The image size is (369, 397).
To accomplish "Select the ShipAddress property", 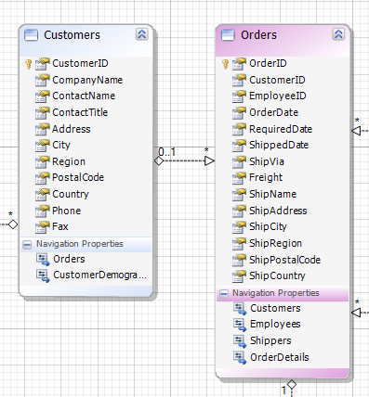I will pos(278,211).
